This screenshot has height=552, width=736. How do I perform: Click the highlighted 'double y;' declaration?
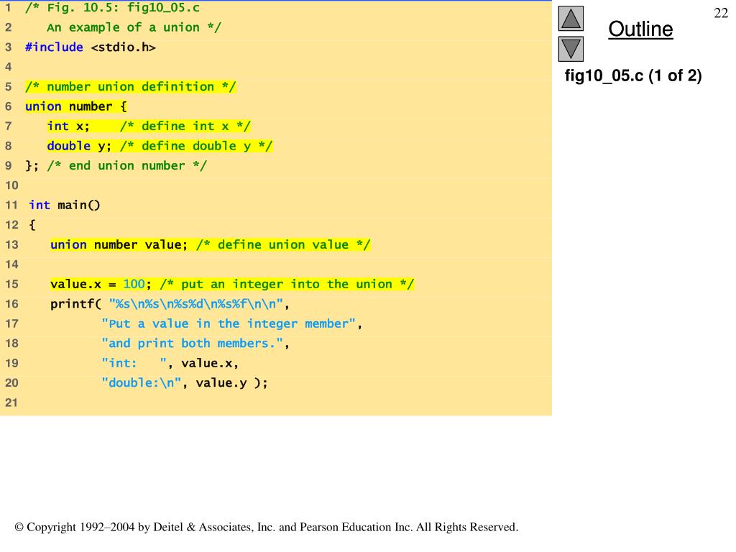click(x=79, y=146)
